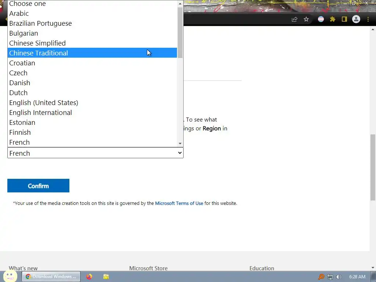
Task: Click the Microsoft Store footer heading
Action: 148,268
